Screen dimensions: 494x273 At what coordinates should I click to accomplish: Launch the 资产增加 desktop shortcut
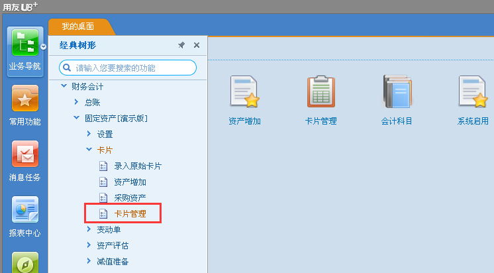coord(244,100)
